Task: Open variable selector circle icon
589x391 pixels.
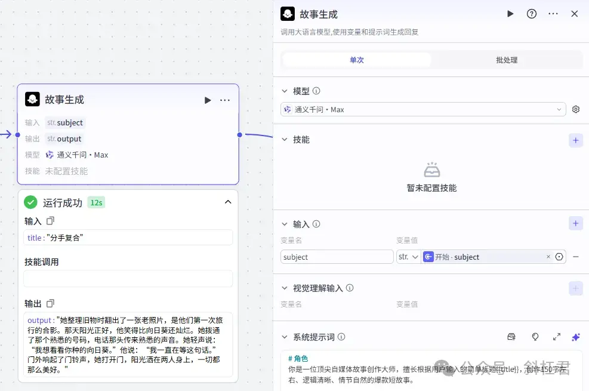Action: pyautogui.click(x=559, y=257)
